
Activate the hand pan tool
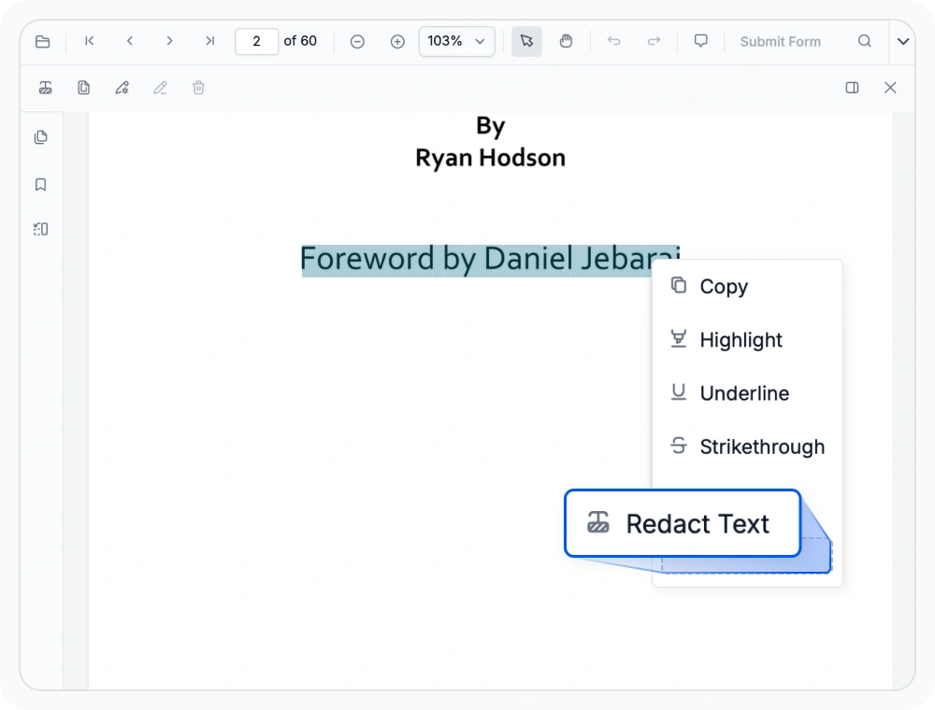click(566, 41)
